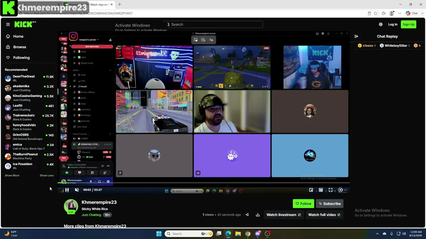
Task: Open Google Chrome from taskbar
Action: [x=248, y=234]
